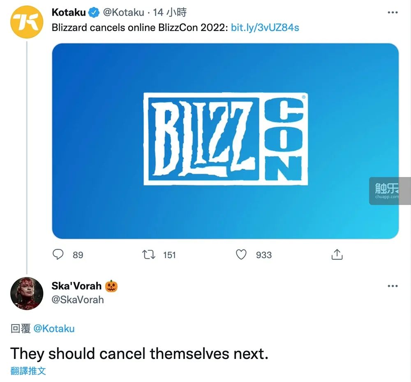This screenshot has height=382, width=411.
Task: View Ska'Vorah's profile picture
Action: tap(26, 293)
